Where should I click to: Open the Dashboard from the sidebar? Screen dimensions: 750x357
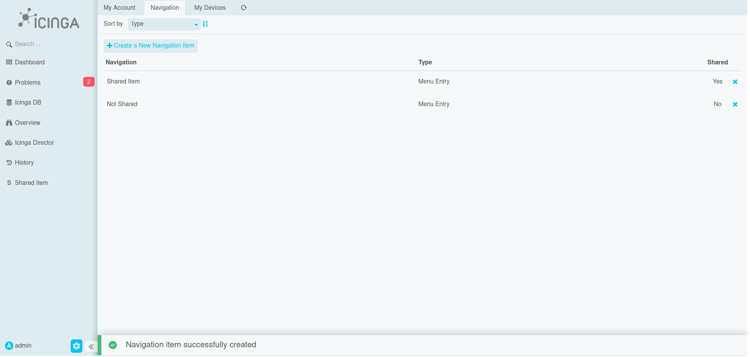(29, 62)
